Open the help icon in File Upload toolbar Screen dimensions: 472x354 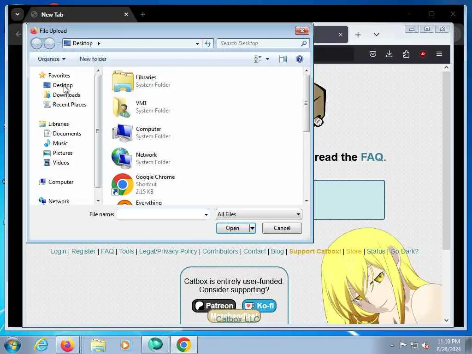299,59
